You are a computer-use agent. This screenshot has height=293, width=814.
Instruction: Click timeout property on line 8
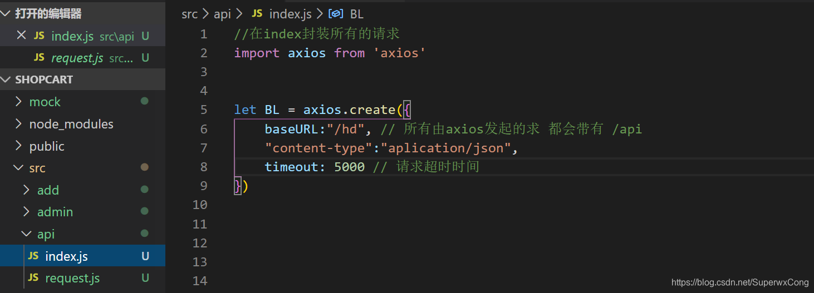(291, 167)
